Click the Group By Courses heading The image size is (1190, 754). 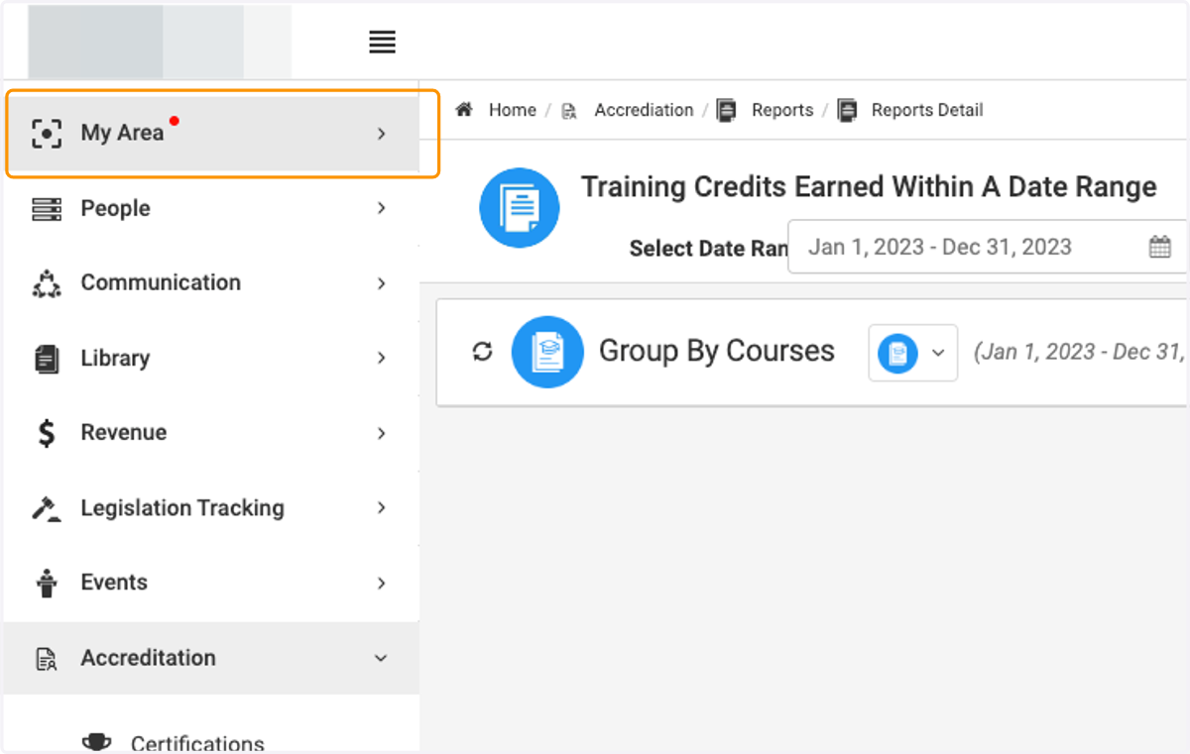(x=716, y=351)
